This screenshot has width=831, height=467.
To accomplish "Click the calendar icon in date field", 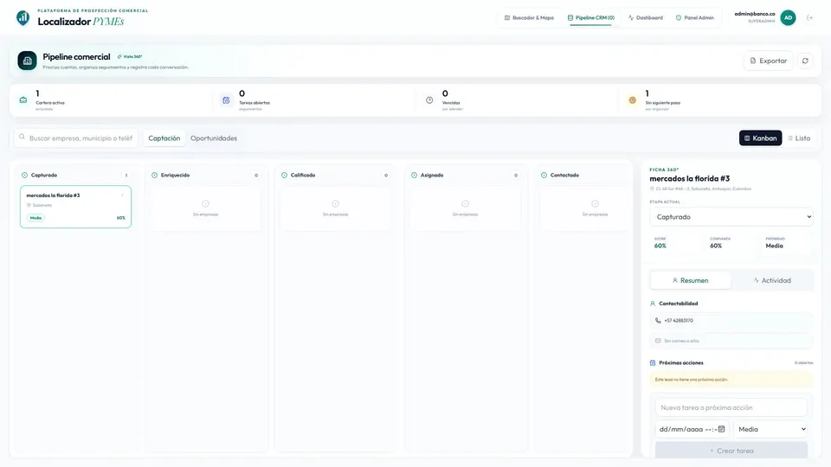I will pos(721,430).
